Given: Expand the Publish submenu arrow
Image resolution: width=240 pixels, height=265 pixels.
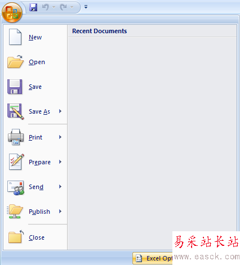Looking at the screenshot, I should (x=60, y=212).
